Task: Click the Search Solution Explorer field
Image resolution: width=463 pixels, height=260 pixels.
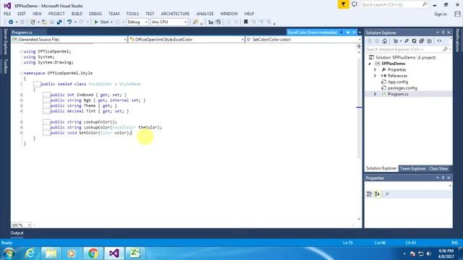Action: coord(408,49)
